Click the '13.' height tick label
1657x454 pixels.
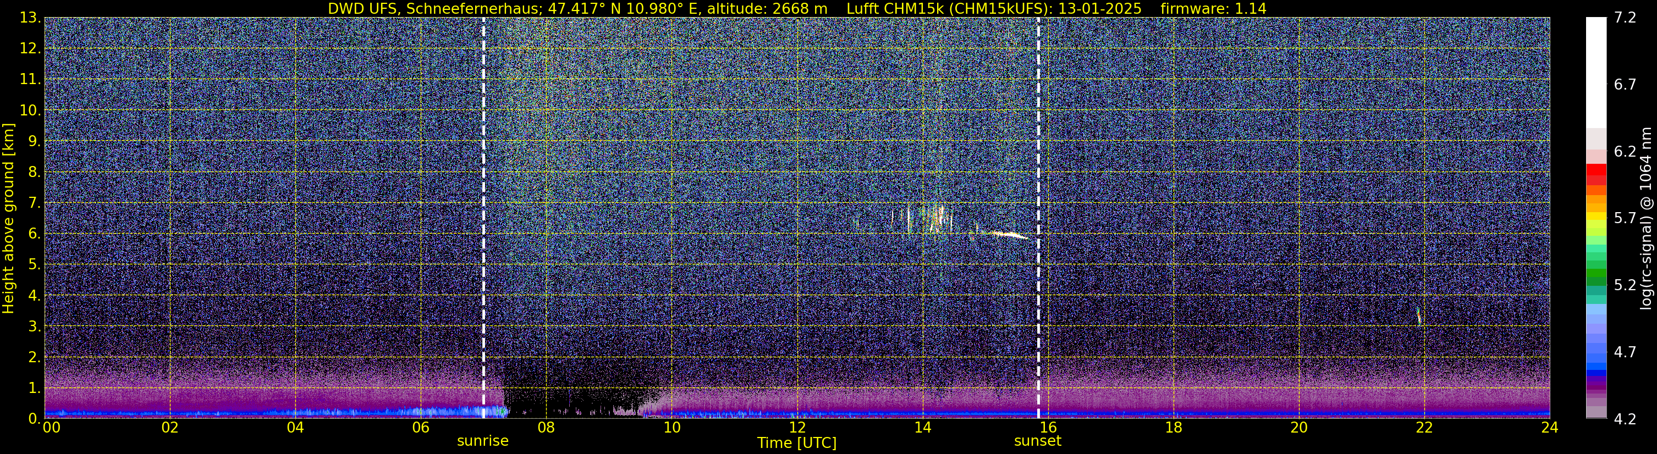[x=30, y=18]
